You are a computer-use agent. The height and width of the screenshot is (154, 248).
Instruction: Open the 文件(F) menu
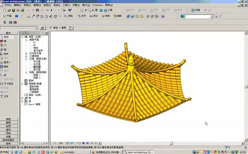click(8, 5)
